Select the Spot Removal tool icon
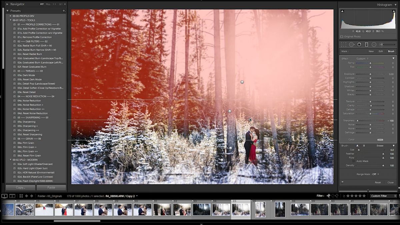This screenshot has width=400, height=225. point(352,44)
